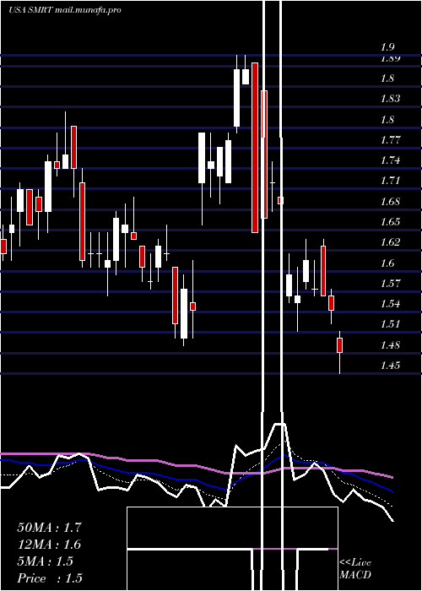
Task: Click the 1.71 price axis label
Action: pyautogui.click(x=390, y=181)
